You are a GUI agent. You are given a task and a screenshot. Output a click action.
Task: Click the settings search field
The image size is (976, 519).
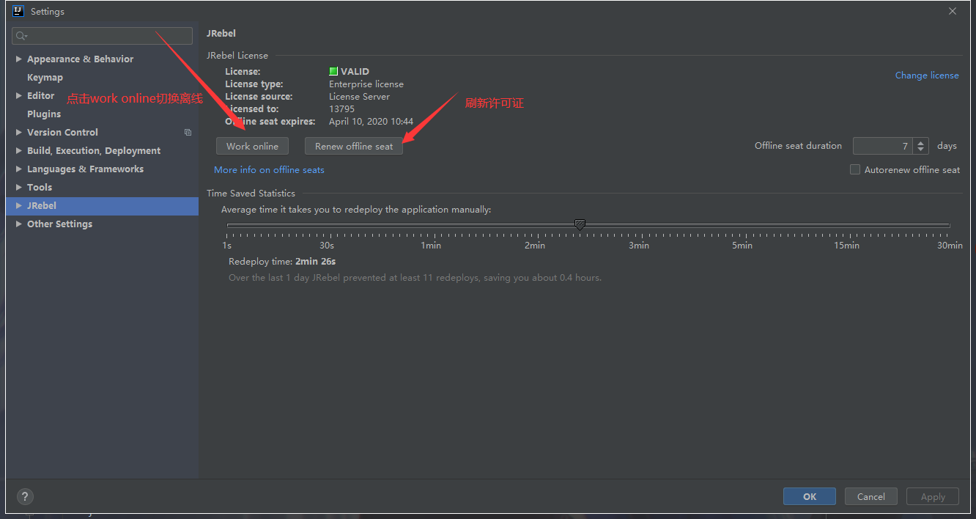click(x=103, y=36)
